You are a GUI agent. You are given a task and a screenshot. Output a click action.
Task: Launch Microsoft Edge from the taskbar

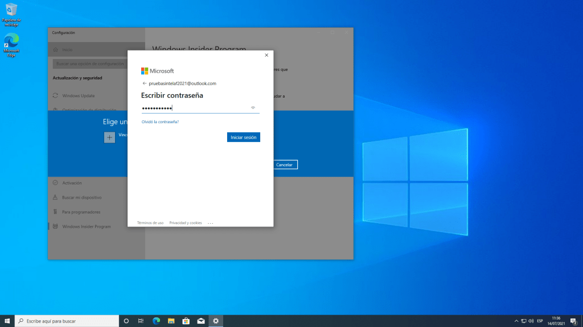click(156, 321)
